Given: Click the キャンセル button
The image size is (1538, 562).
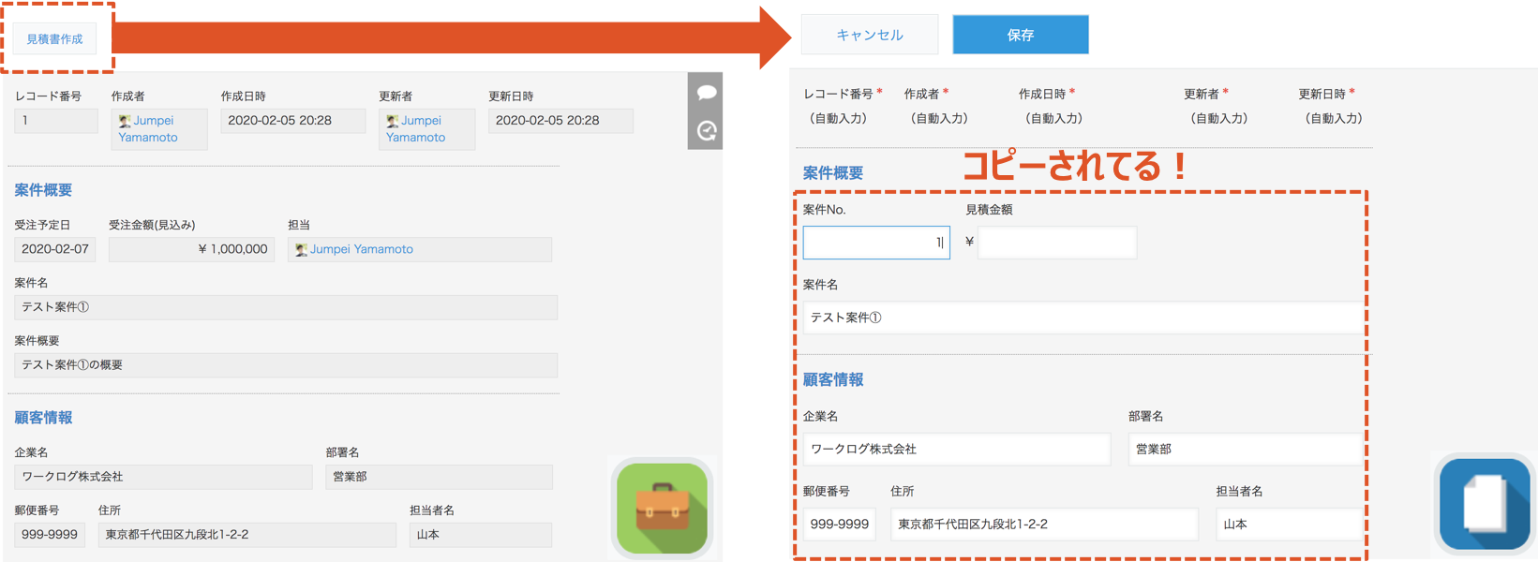Looking at the screenshot, I should 869,35.
